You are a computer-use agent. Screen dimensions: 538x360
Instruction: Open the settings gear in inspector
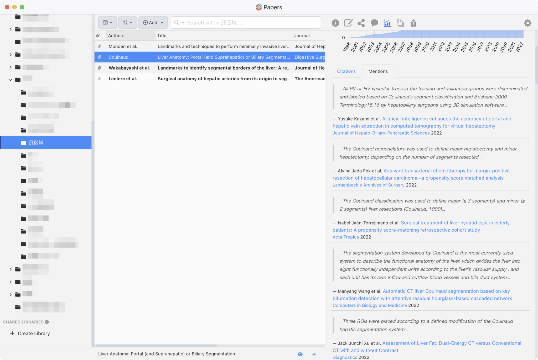click(527, 23)
